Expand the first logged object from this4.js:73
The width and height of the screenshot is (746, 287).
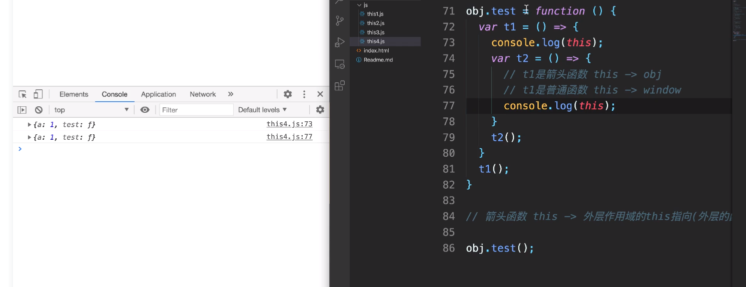[30, 124]
